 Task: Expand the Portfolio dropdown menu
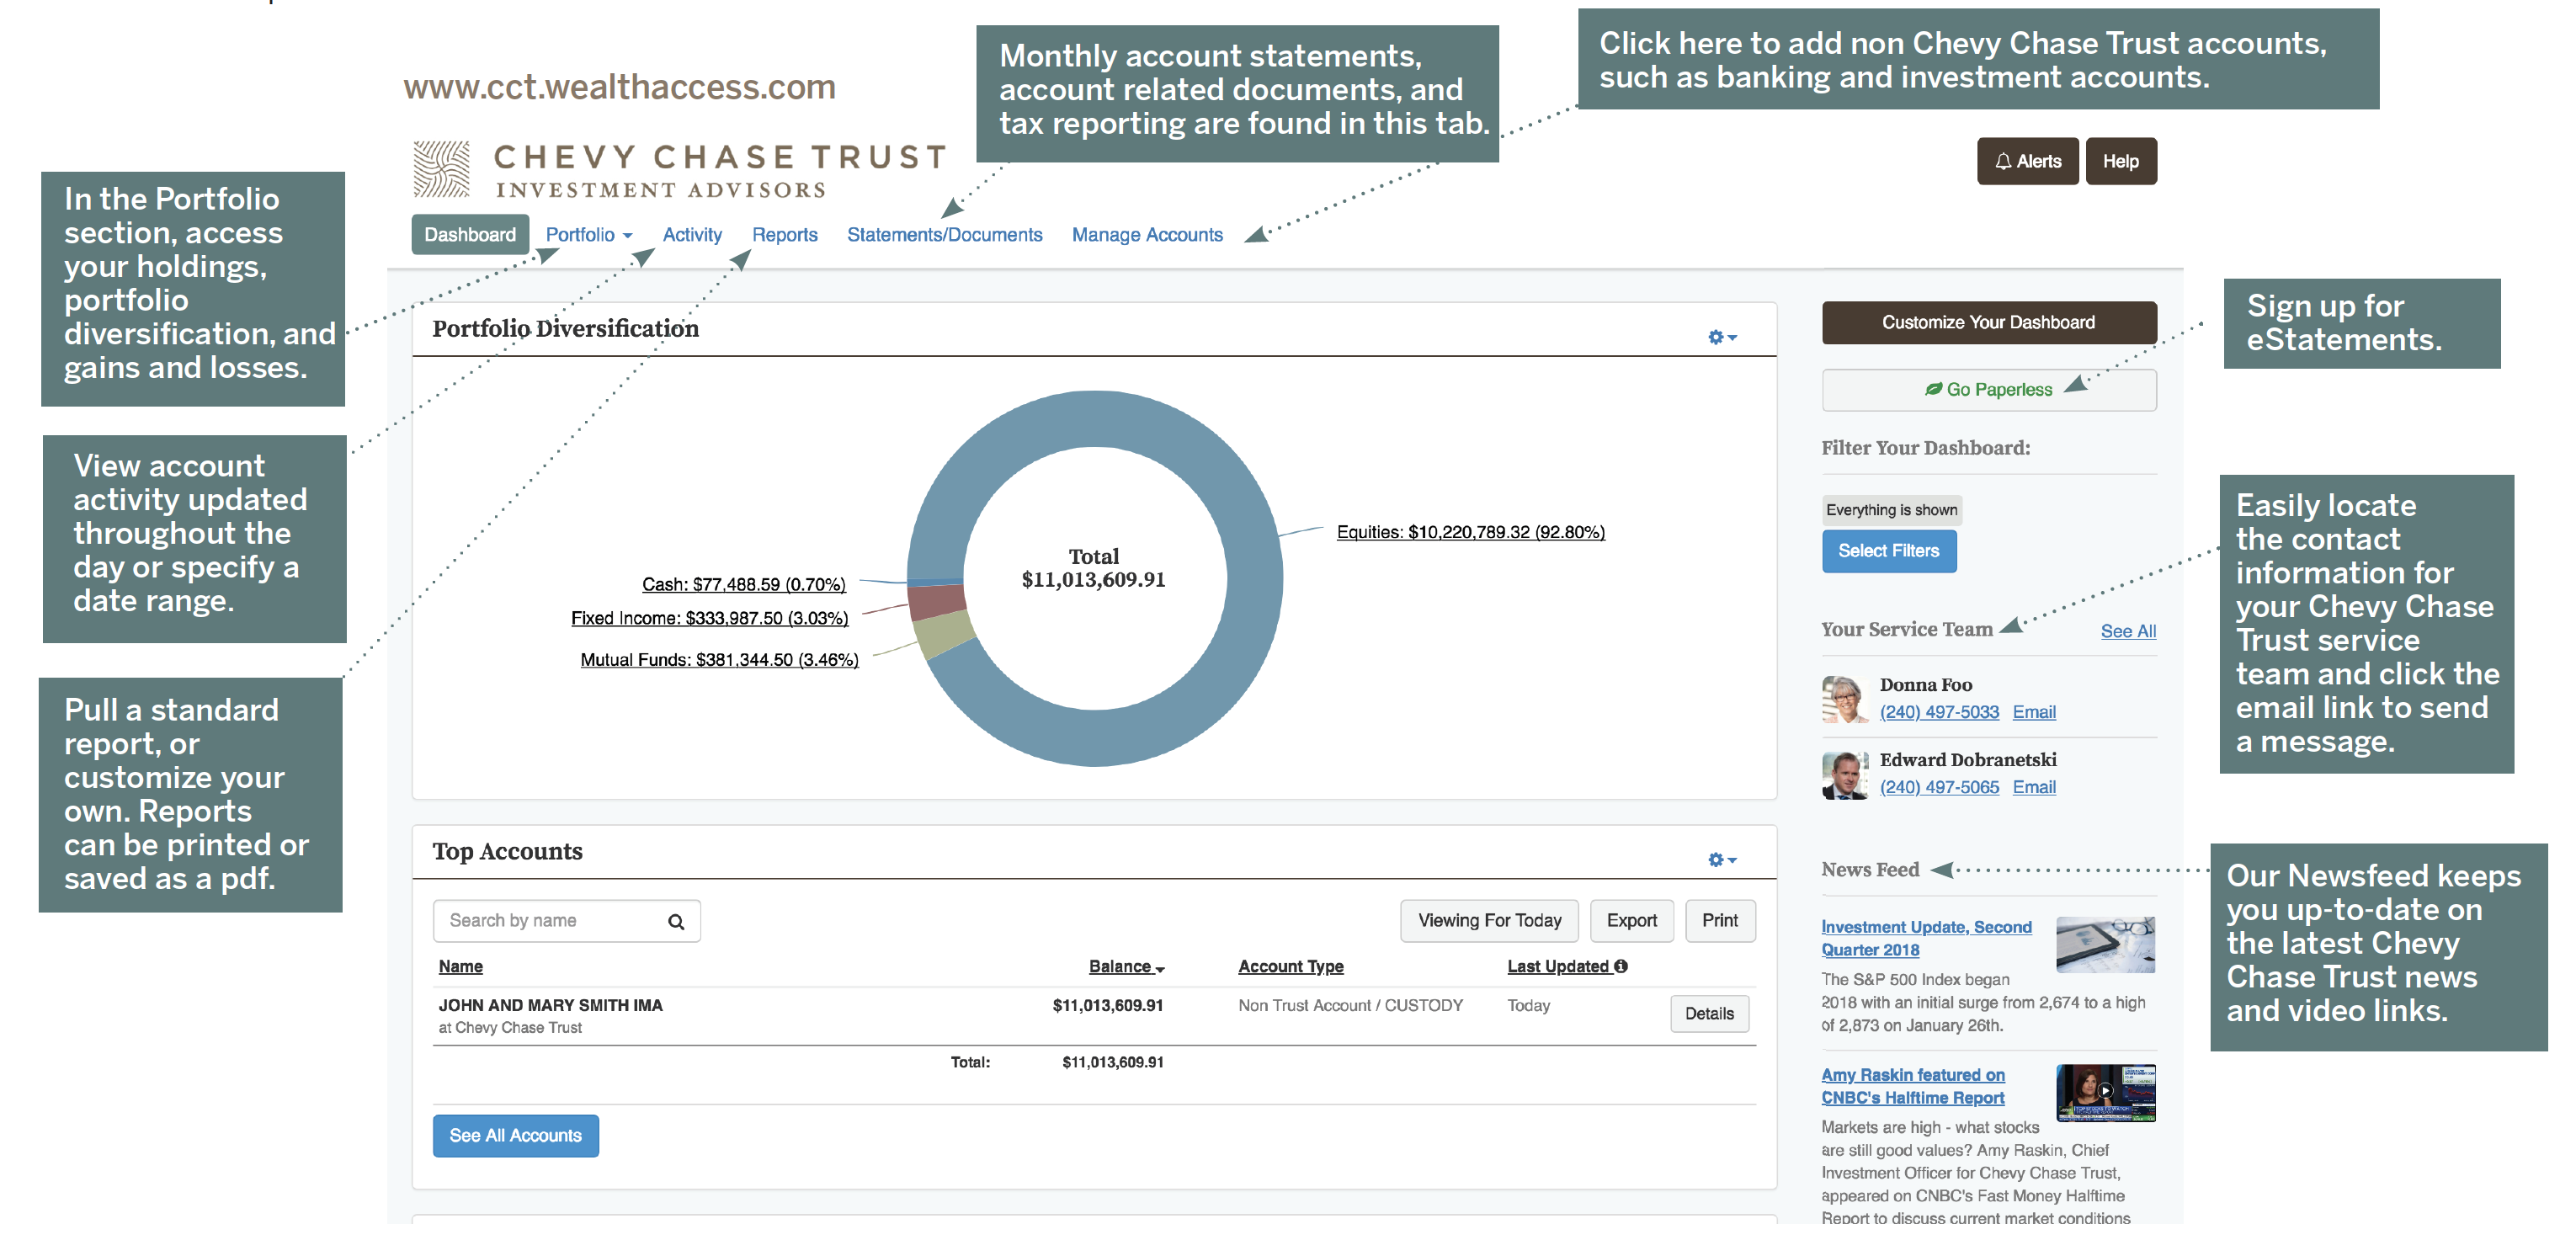[588, 235]
